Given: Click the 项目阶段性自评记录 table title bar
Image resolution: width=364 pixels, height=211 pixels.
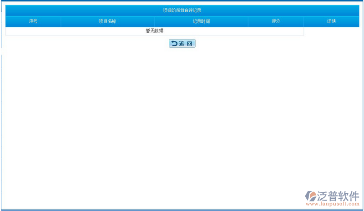Looking at the screenshot, I should 182,10.
